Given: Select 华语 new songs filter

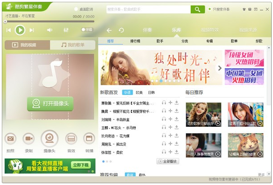Looking at the screenshot, I should (x=127, y=93).
